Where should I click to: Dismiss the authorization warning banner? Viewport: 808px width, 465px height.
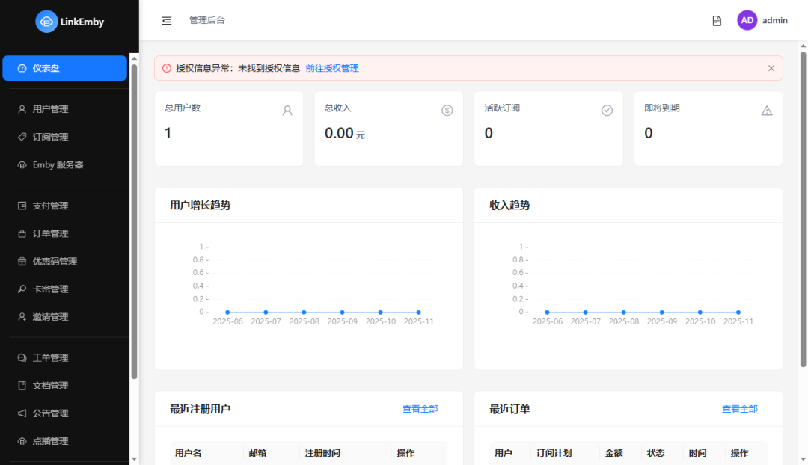771,68
